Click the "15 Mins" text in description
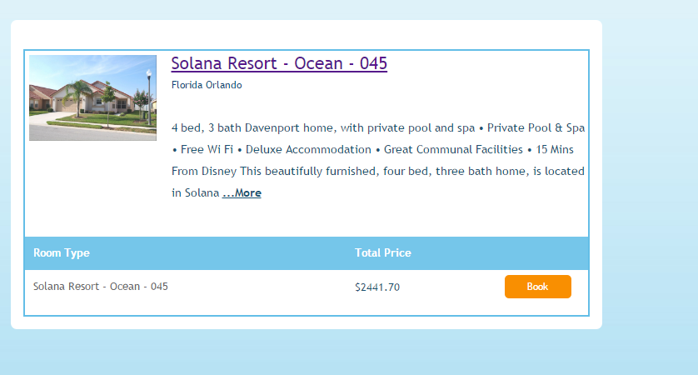698x375 pixels. tap(561, 150)
